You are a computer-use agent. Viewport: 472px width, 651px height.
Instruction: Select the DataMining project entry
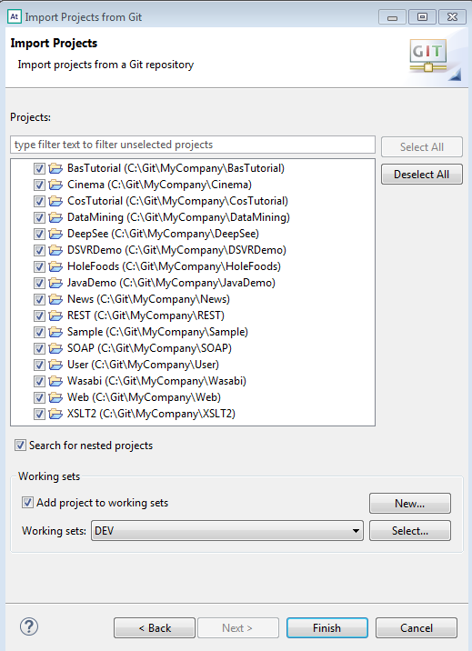178,217
